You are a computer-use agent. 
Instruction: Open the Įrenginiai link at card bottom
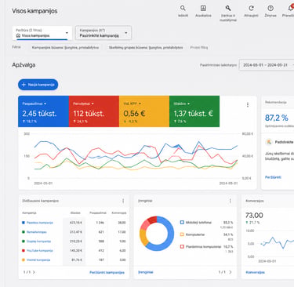(x=146, y=272)
